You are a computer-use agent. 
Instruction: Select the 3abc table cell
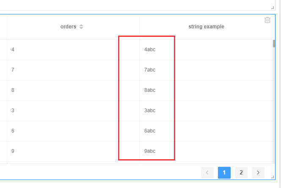tap(150, 111)
